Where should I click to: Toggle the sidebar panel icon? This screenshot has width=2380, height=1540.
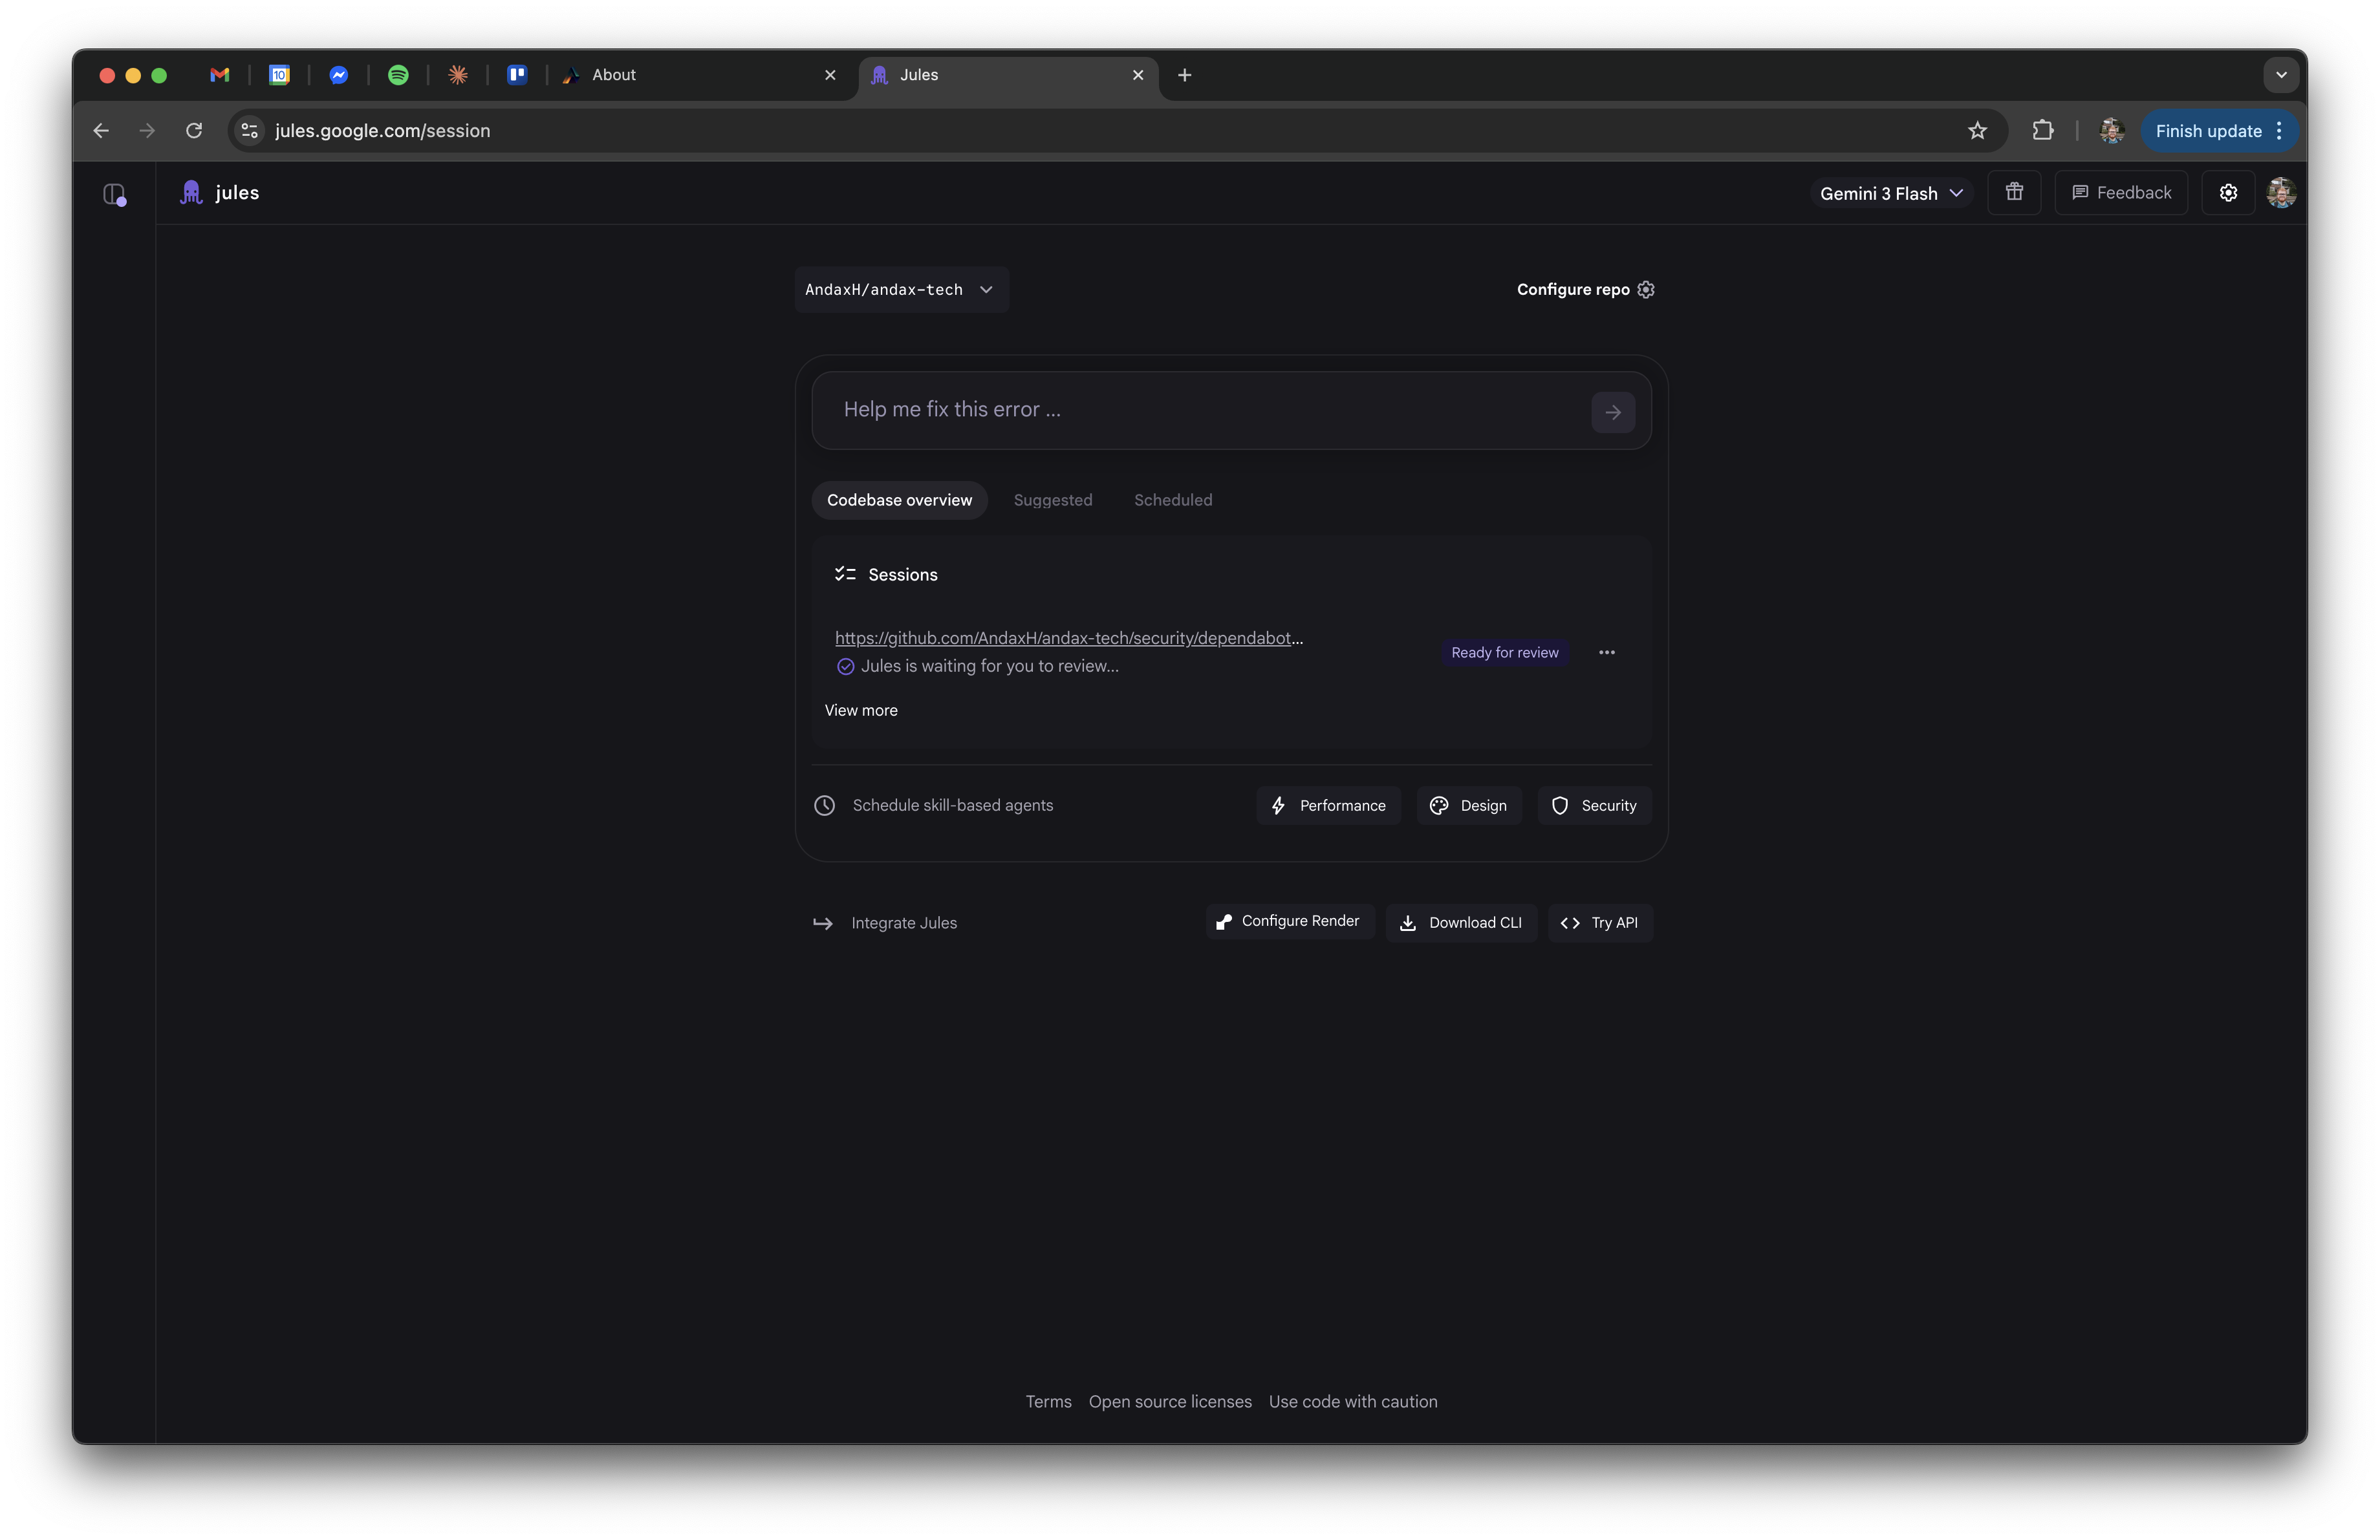point(114,194)
